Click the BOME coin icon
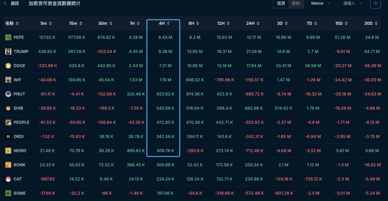 pos(8,193)
